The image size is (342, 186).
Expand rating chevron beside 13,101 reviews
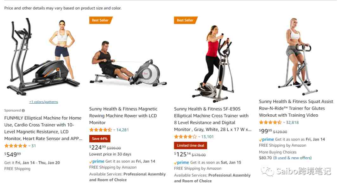[x=199, y=137]
